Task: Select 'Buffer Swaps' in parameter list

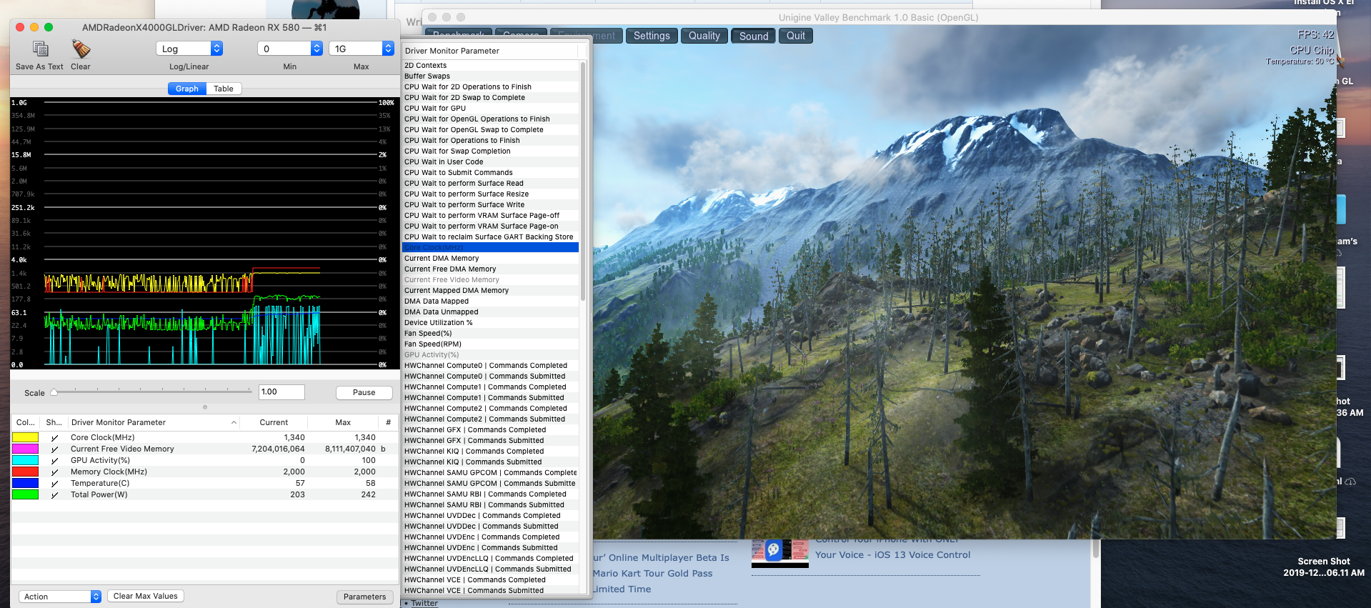Action: click(490, 76)
